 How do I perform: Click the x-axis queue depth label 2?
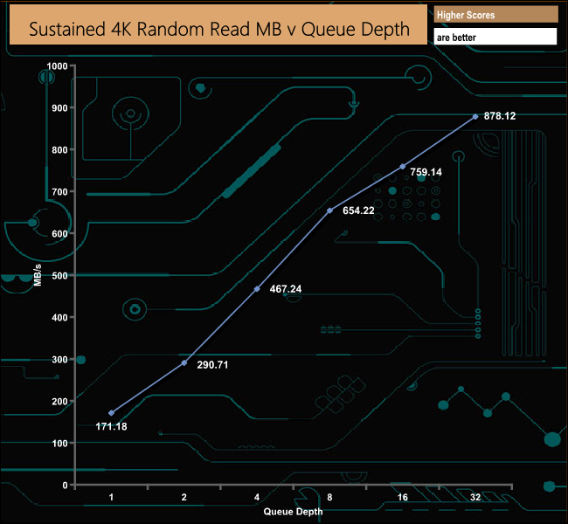tap(184, 497)
